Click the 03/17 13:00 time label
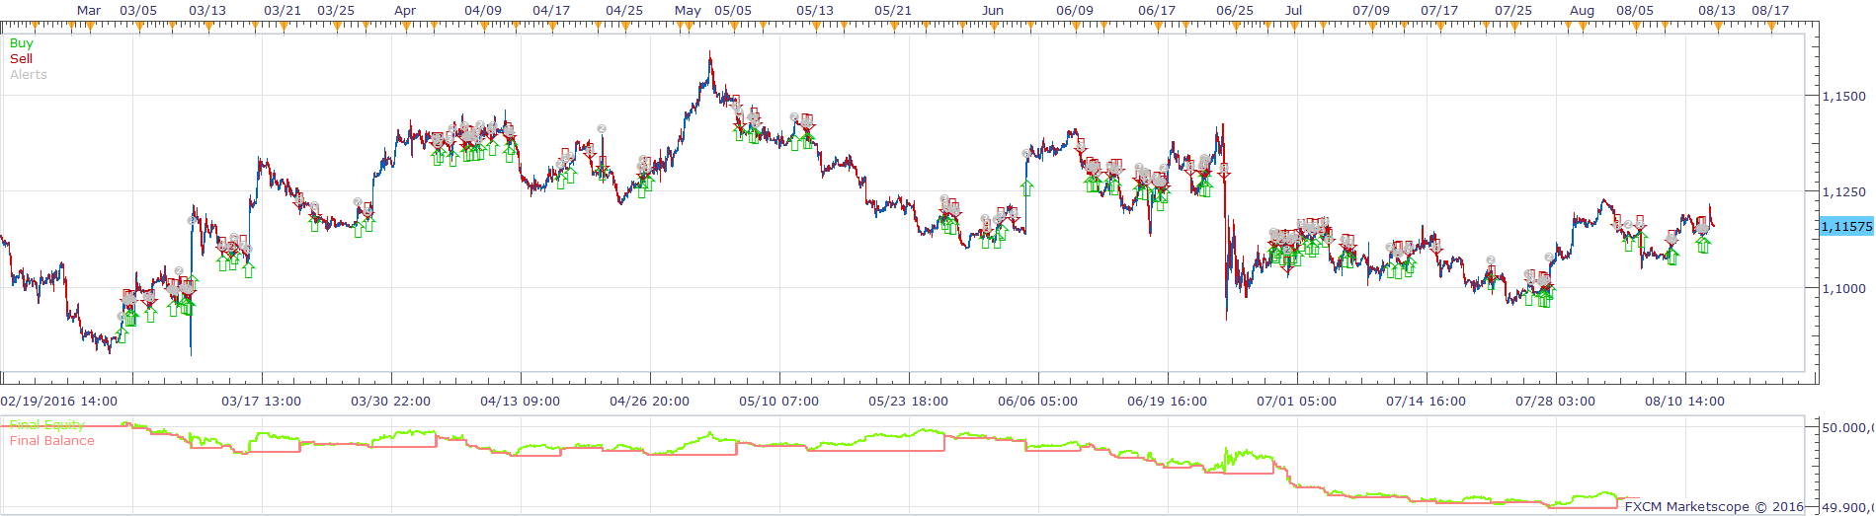This screenshot has height=516, width=1876. pyautogui.click(x=262, y=402)
